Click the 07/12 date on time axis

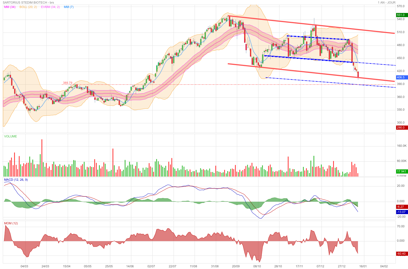pos(320,266)
